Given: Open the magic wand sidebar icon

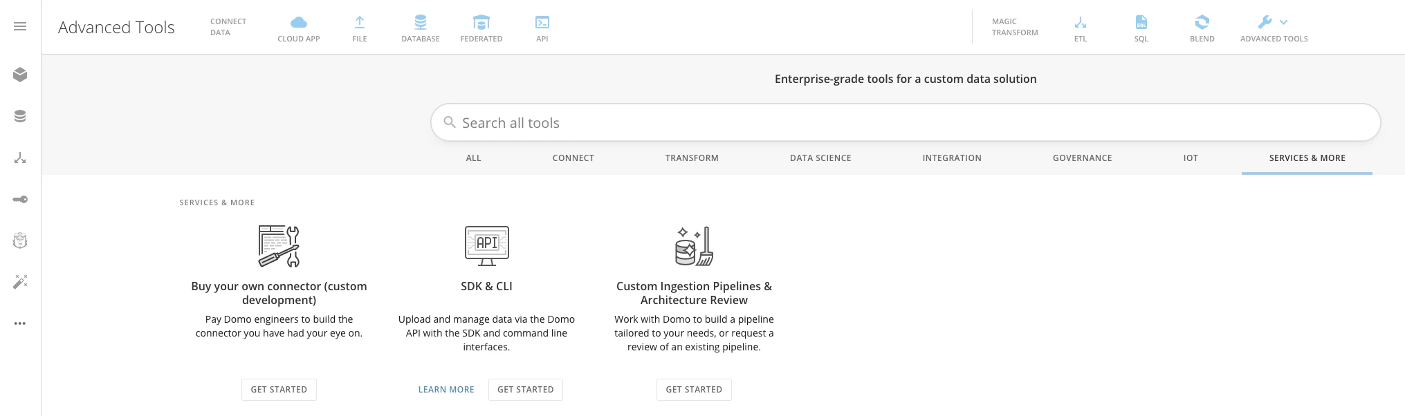Looking at the screenshot, I should 20,282.
